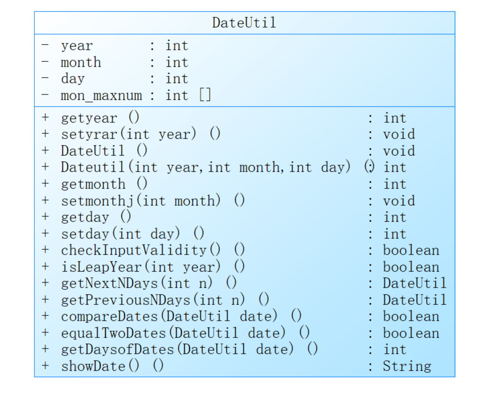The width and height of the screenshot is (483, 396).
Task: Select the setday(int day) method
Action: (x=132, y=234)
